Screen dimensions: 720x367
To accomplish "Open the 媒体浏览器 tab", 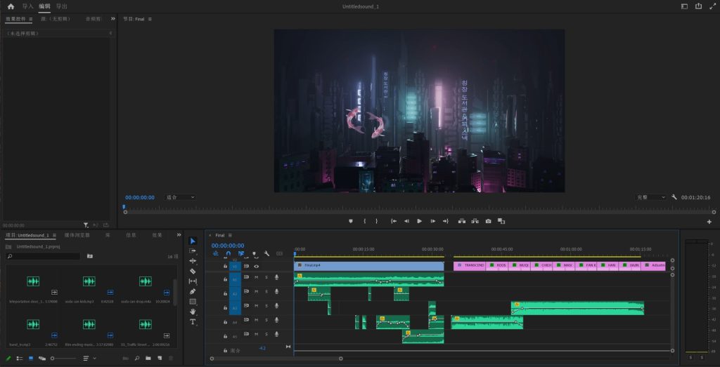I will [x=76, y=235].
